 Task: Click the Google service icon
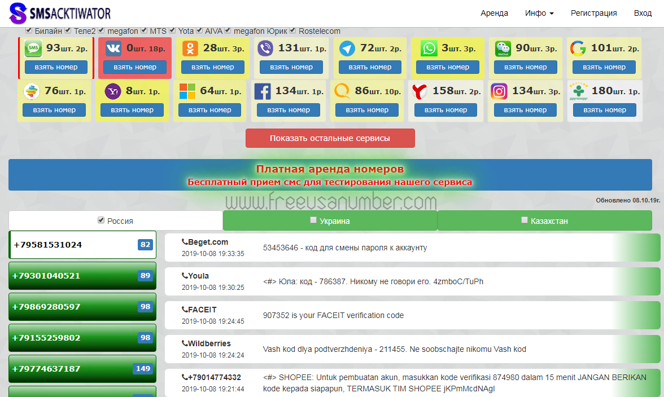click(578, 48)
